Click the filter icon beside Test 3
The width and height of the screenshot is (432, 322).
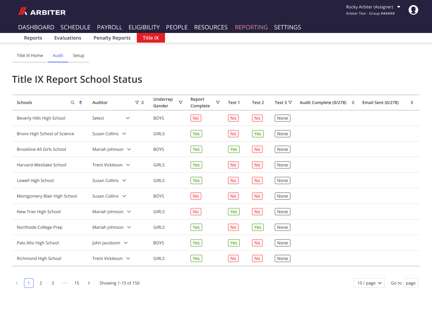[x=290, y=102]
